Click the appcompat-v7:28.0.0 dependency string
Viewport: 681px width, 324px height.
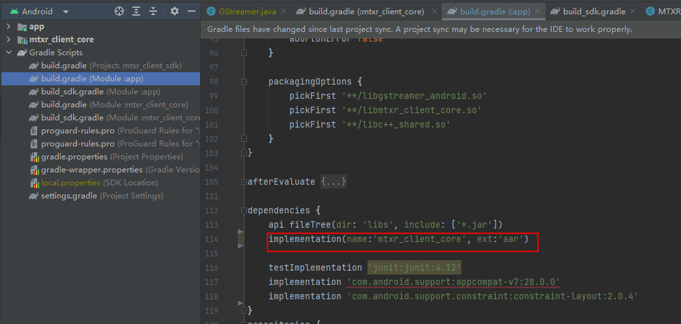coord(454,282)
